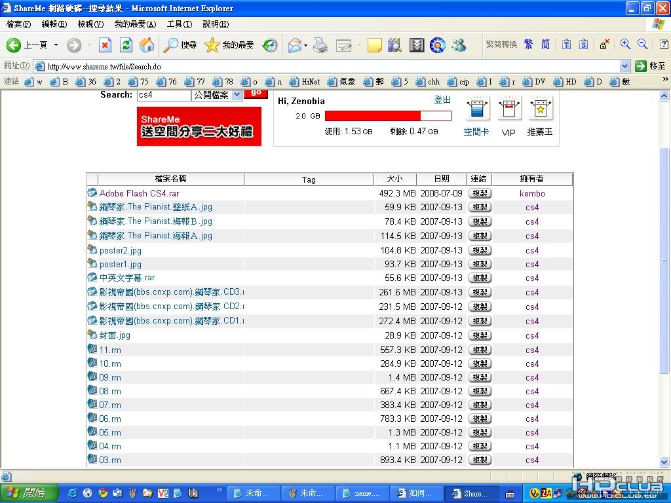Open the 工具(T) menu
This screenshot has width=671, height=503.
(180, 24)
